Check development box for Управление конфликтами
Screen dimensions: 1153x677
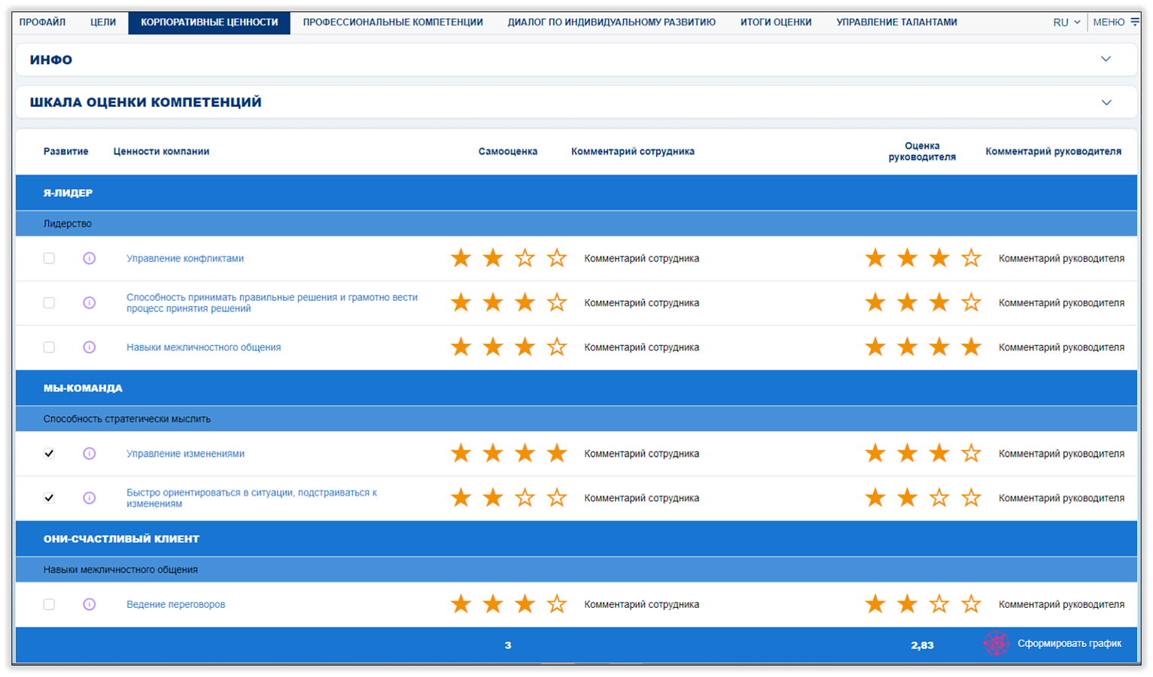click(49, 258)
